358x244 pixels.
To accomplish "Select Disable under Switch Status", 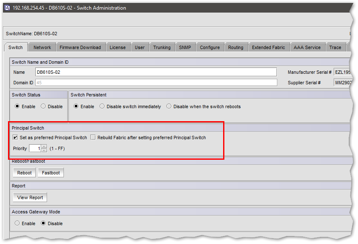I will [x=43, y=106].
